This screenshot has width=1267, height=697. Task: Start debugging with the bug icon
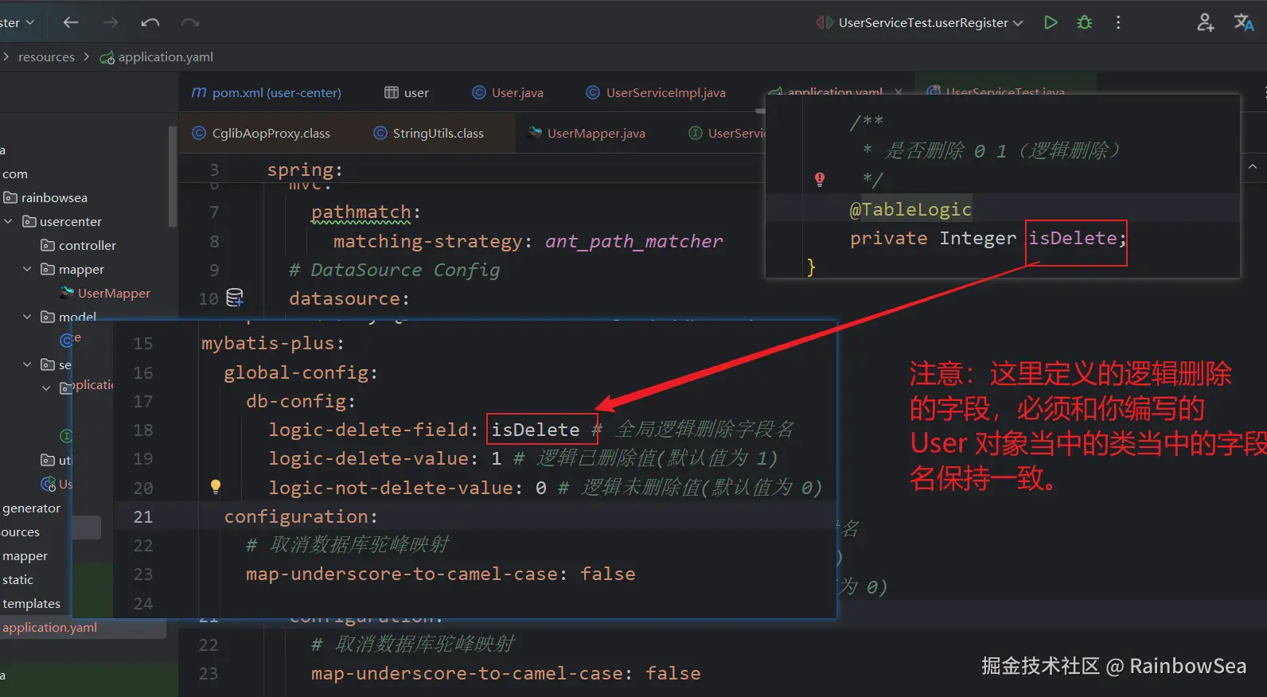(1084, 22)
